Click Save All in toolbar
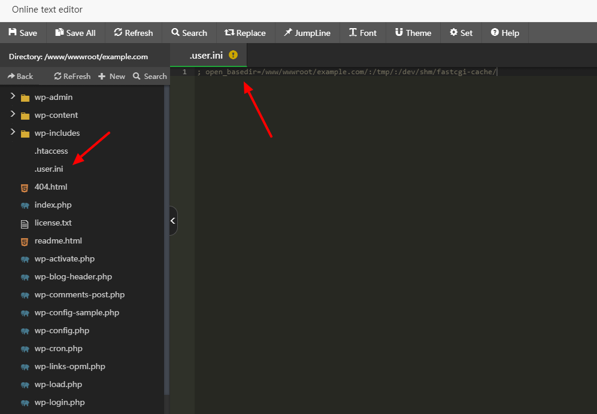This screenshot has height=414, width=597. (75, 33)
